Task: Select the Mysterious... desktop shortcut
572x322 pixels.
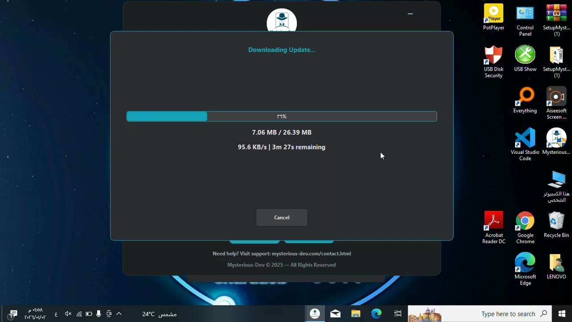Action: pos(556,141)
